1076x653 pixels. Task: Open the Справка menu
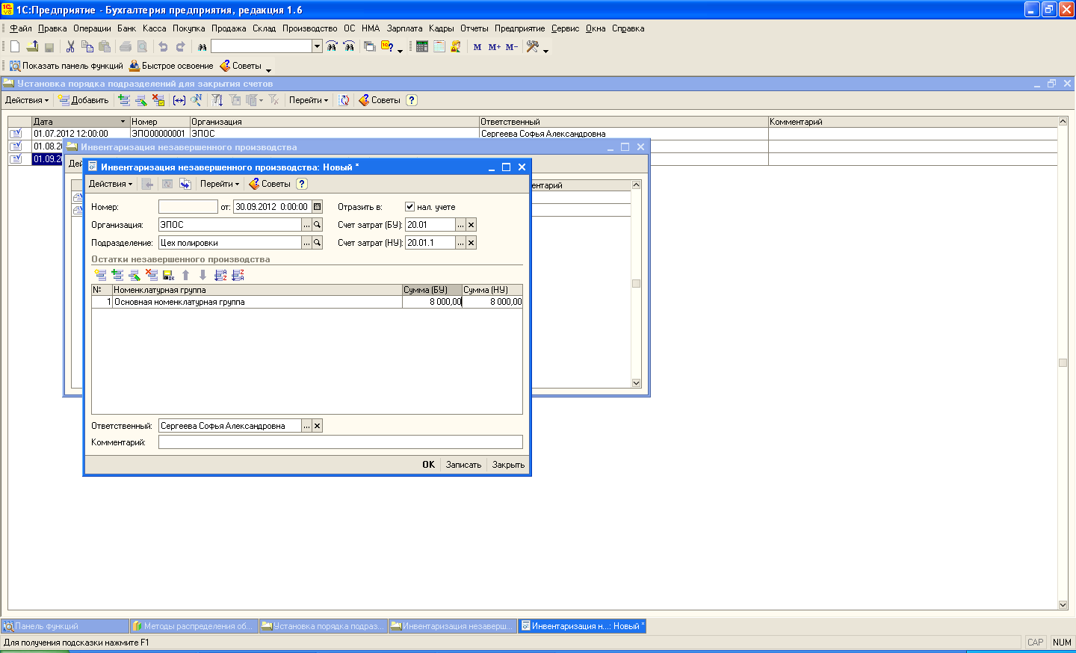(x=628, y=28)
